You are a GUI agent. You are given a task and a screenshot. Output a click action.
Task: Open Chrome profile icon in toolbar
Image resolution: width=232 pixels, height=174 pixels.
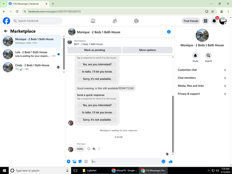(x=221, y=12)
